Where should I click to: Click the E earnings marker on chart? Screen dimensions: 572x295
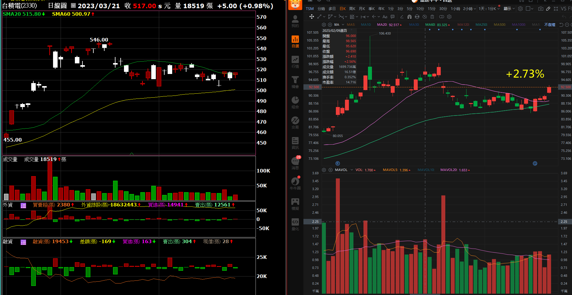[x=338, y=163]
